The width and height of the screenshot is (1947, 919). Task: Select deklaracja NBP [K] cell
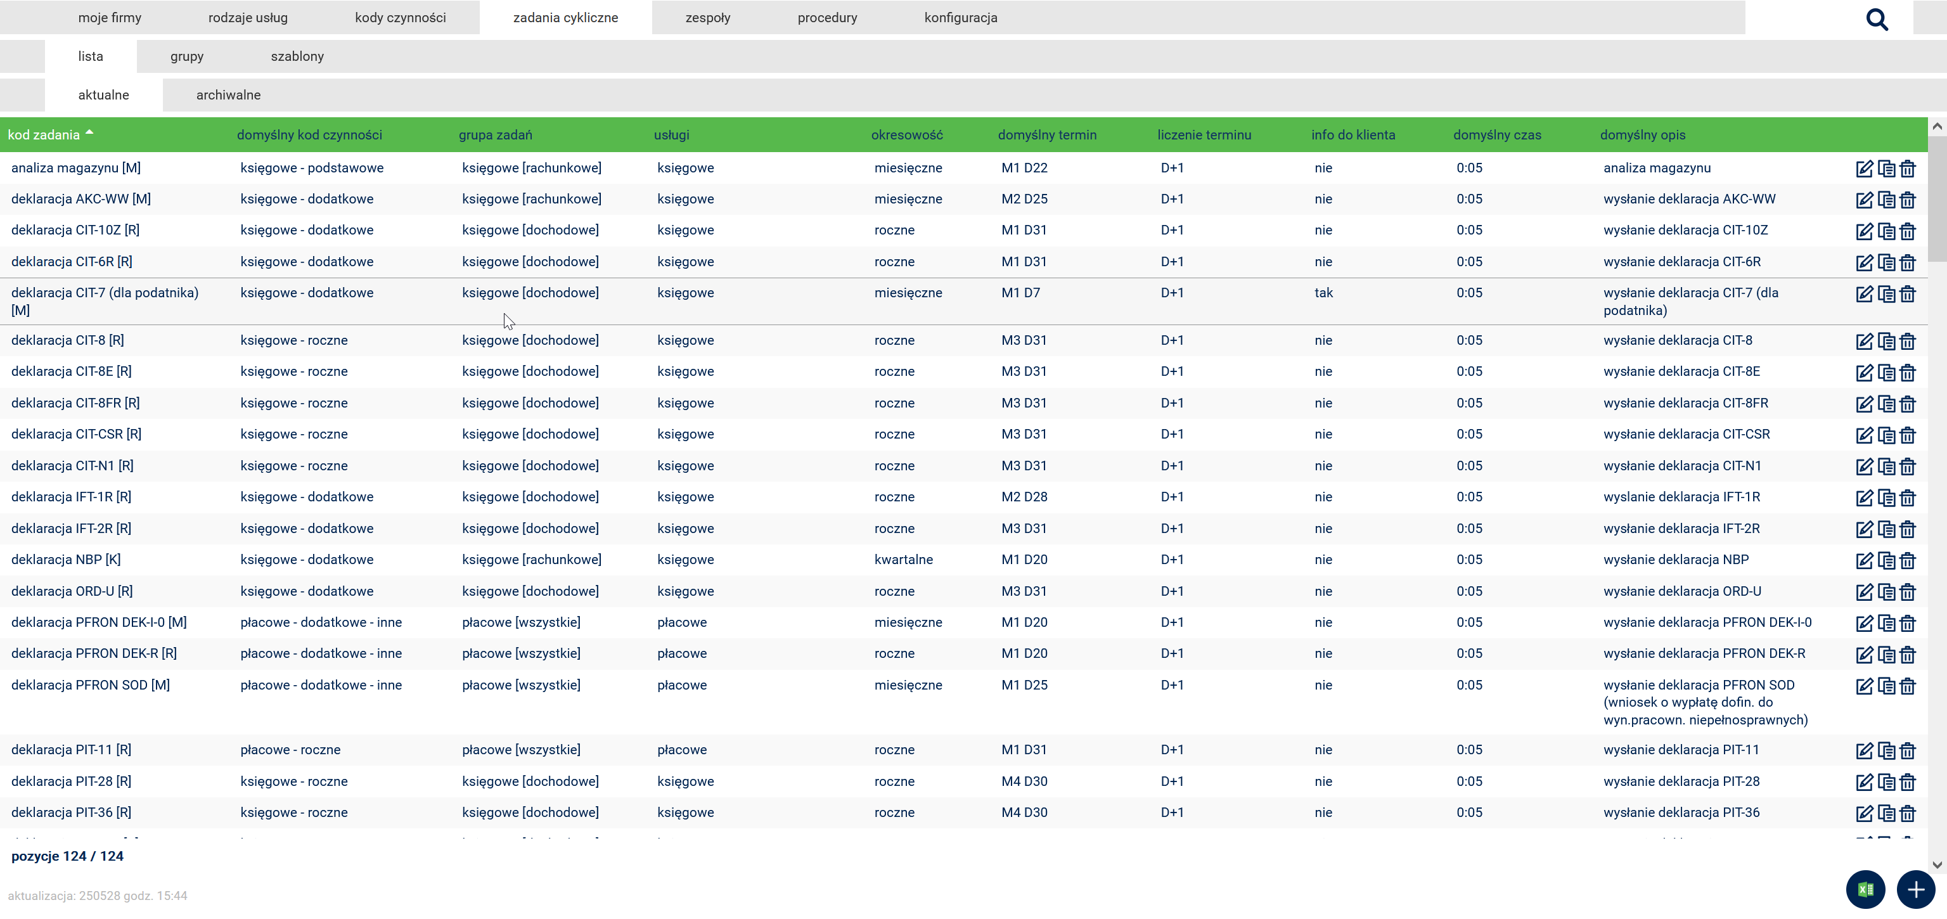pyautogui.click(x=66, y=559)
